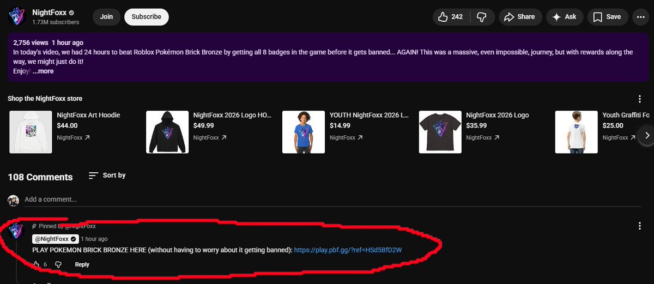Open the NightFoxx store options menu
Viewport: 654px width, 284px height.
(640, 99)
